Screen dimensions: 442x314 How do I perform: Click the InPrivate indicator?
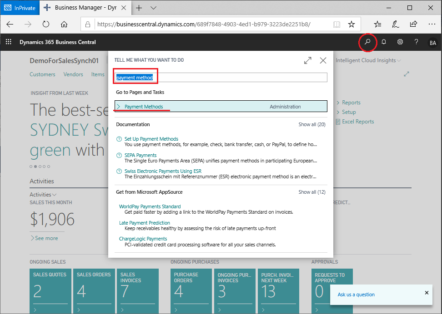[20, 8]
